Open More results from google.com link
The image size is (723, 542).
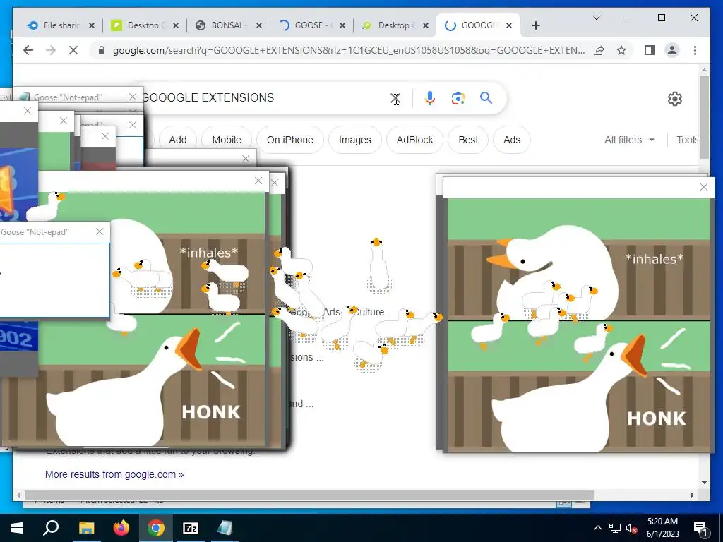pos(114,474)
